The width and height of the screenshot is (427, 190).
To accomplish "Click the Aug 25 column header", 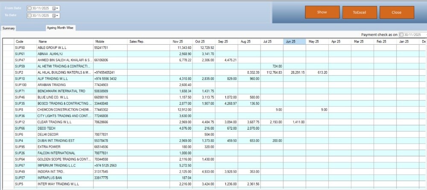I will [249, 42].
